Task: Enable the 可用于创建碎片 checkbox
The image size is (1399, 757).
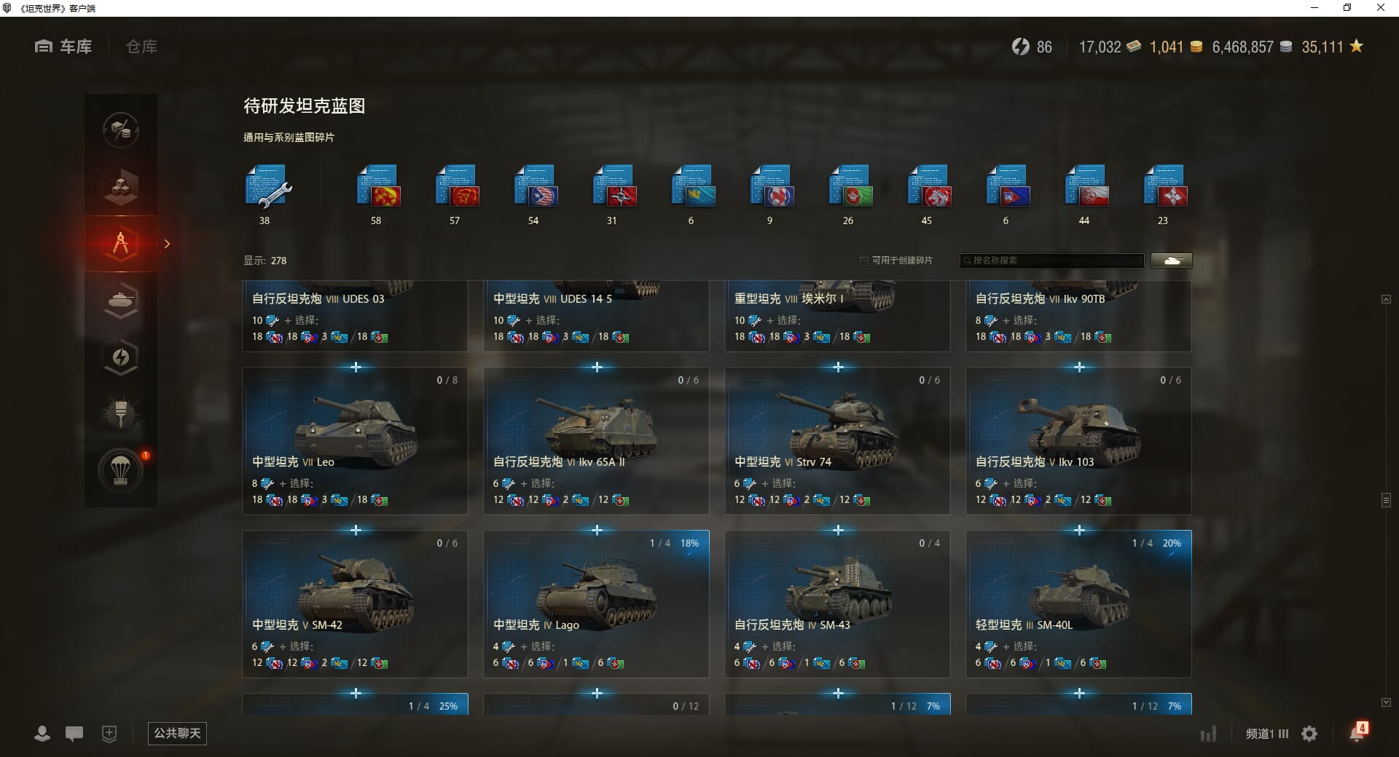Action: click(x=864, y=261)
